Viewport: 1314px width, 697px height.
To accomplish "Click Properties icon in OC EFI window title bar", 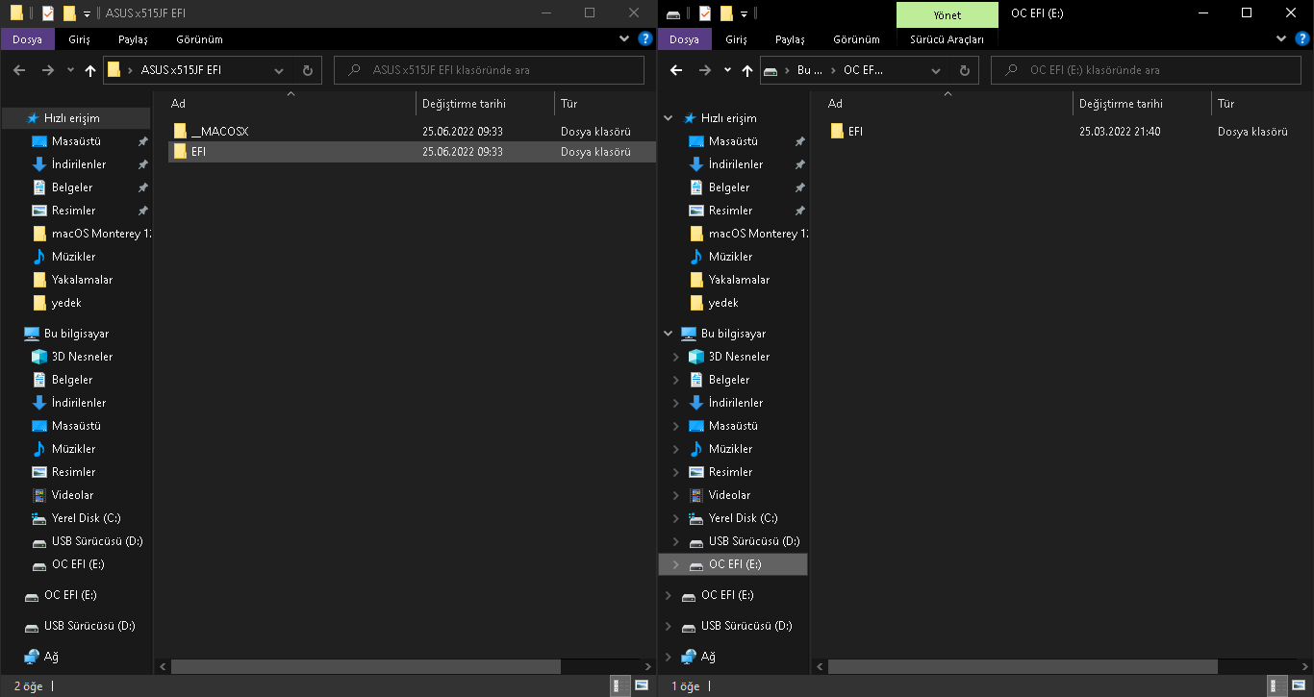I will (x=705, y=13).
